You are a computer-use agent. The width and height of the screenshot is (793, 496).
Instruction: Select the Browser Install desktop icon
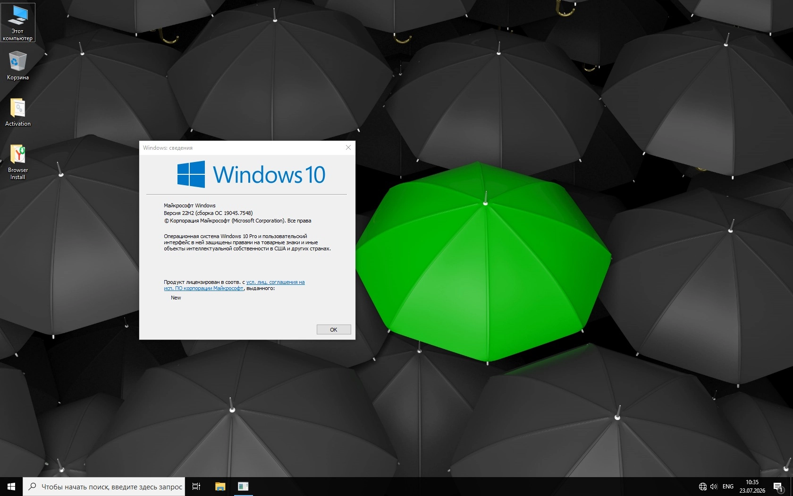[x=18, y=162]
